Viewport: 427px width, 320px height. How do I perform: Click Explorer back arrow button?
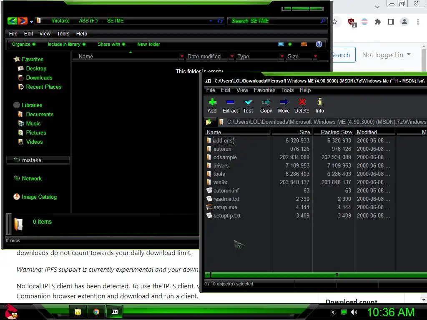click(12, 21)
